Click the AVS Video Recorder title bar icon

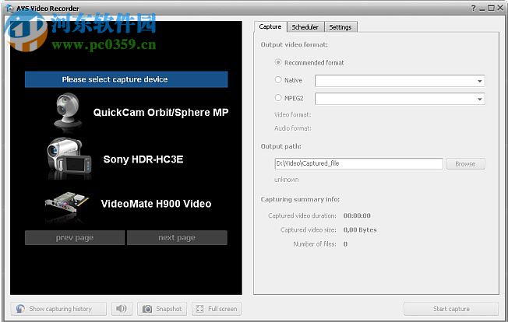(10, 9)
